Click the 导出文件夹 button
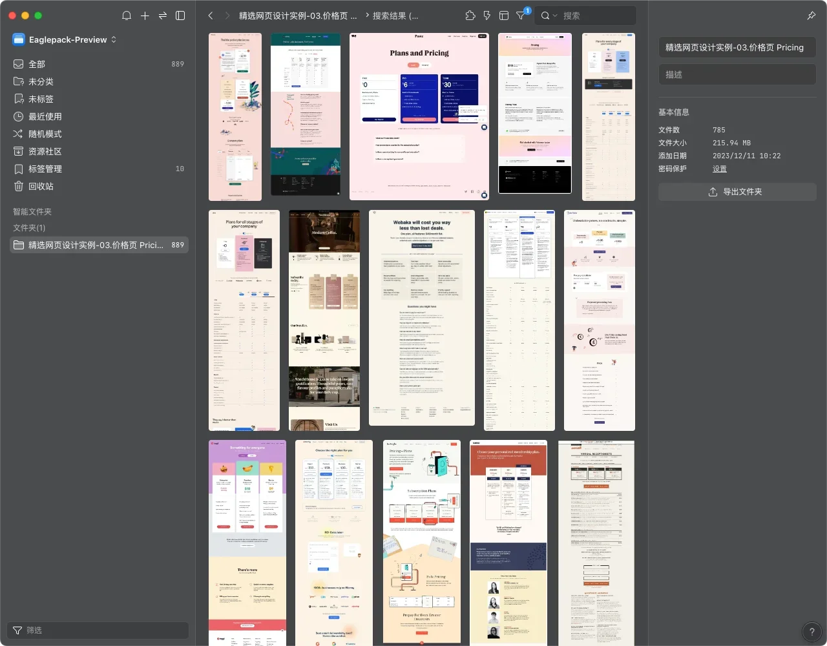The width and height of the screenshot is (827, 646). click(x=737, y=192)
